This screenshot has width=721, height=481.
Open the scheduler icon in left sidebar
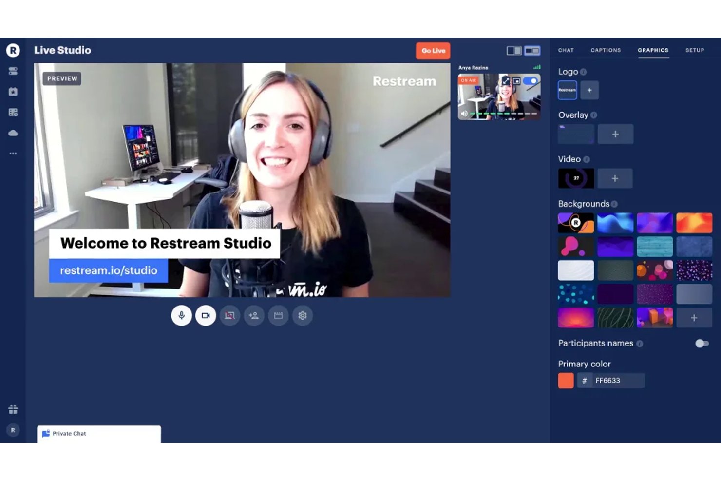click(13, 113)
